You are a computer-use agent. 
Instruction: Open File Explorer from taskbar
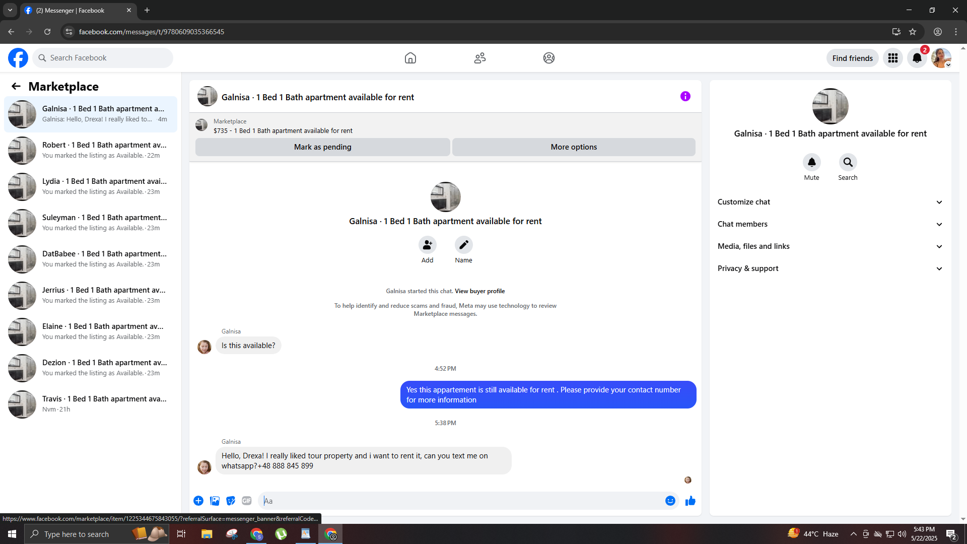pos(207,534)
